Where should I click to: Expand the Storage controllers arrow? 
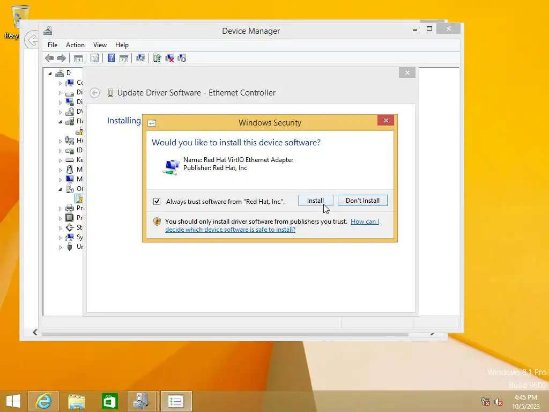60,228
